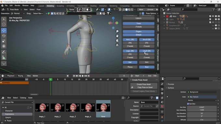Jump to the timeline start frame
The height and width of the screenshot is (124, 221).
[74, 76]
